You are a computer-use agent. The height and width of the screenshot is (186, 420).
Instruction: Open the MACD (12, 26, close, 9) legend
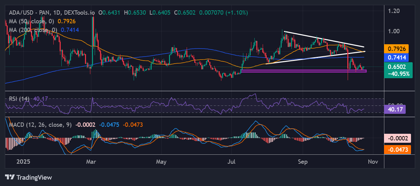39,125
